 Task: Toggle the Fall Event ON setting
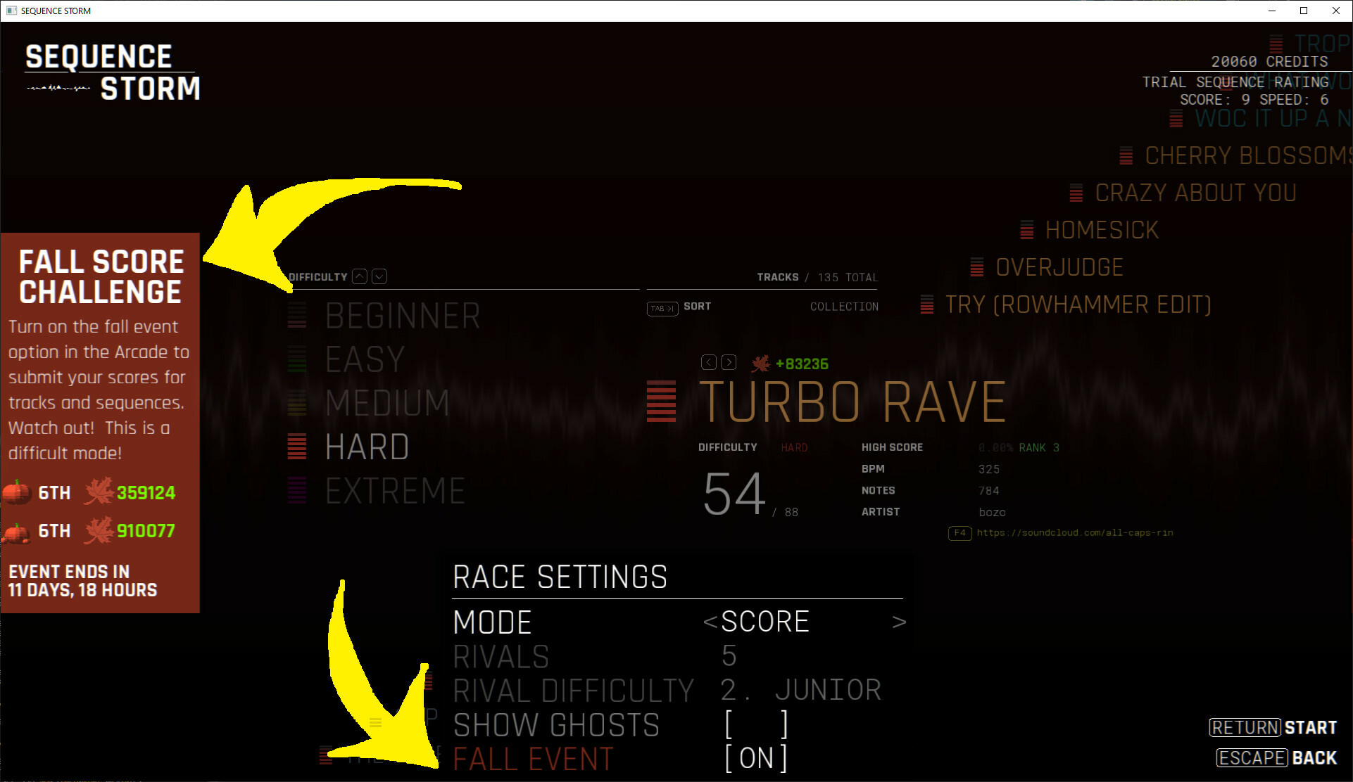pos(756,758)
